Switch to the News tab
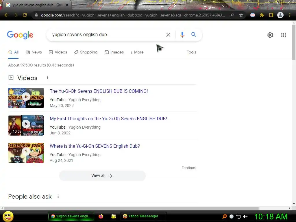 [x=34, y=52]
